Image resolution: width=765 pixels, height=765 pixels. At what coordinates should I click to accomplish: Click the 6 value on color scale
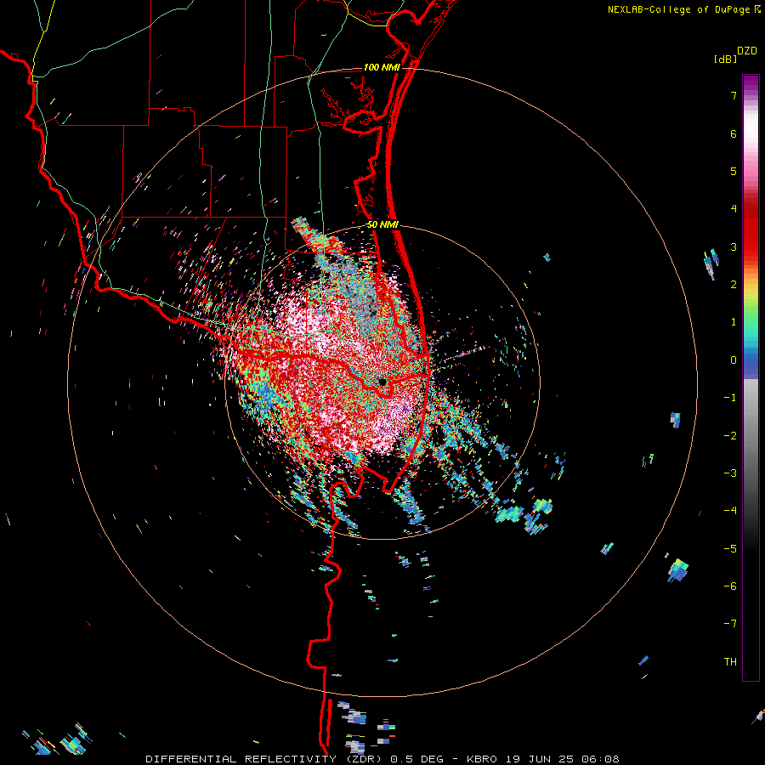pos(734,133)
